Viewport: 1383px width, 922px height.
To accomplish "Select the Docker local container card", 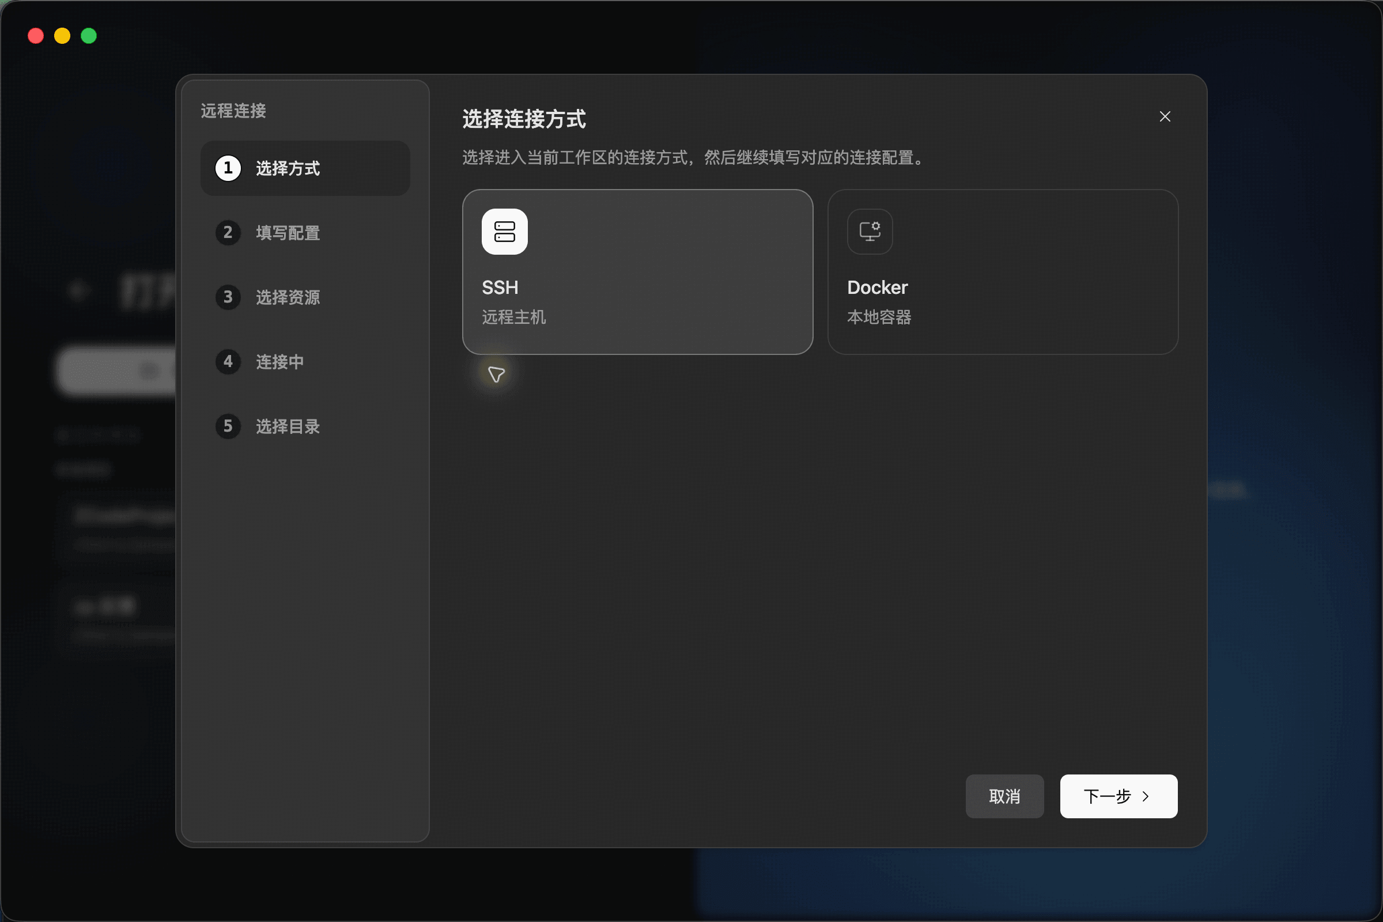I will [x=1003, y=271].
